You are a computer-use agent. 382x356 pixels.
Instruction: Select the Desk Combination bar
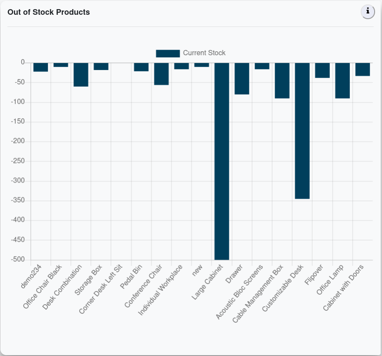coord(81,75)
